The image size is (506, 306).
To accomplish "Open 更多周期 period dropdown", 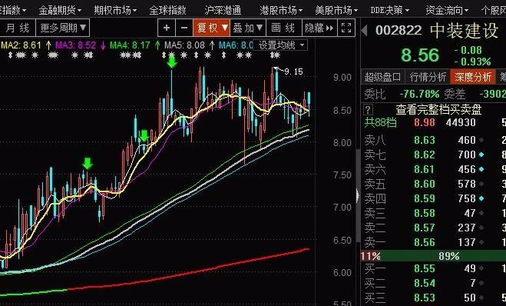I will tap(63, 28).
